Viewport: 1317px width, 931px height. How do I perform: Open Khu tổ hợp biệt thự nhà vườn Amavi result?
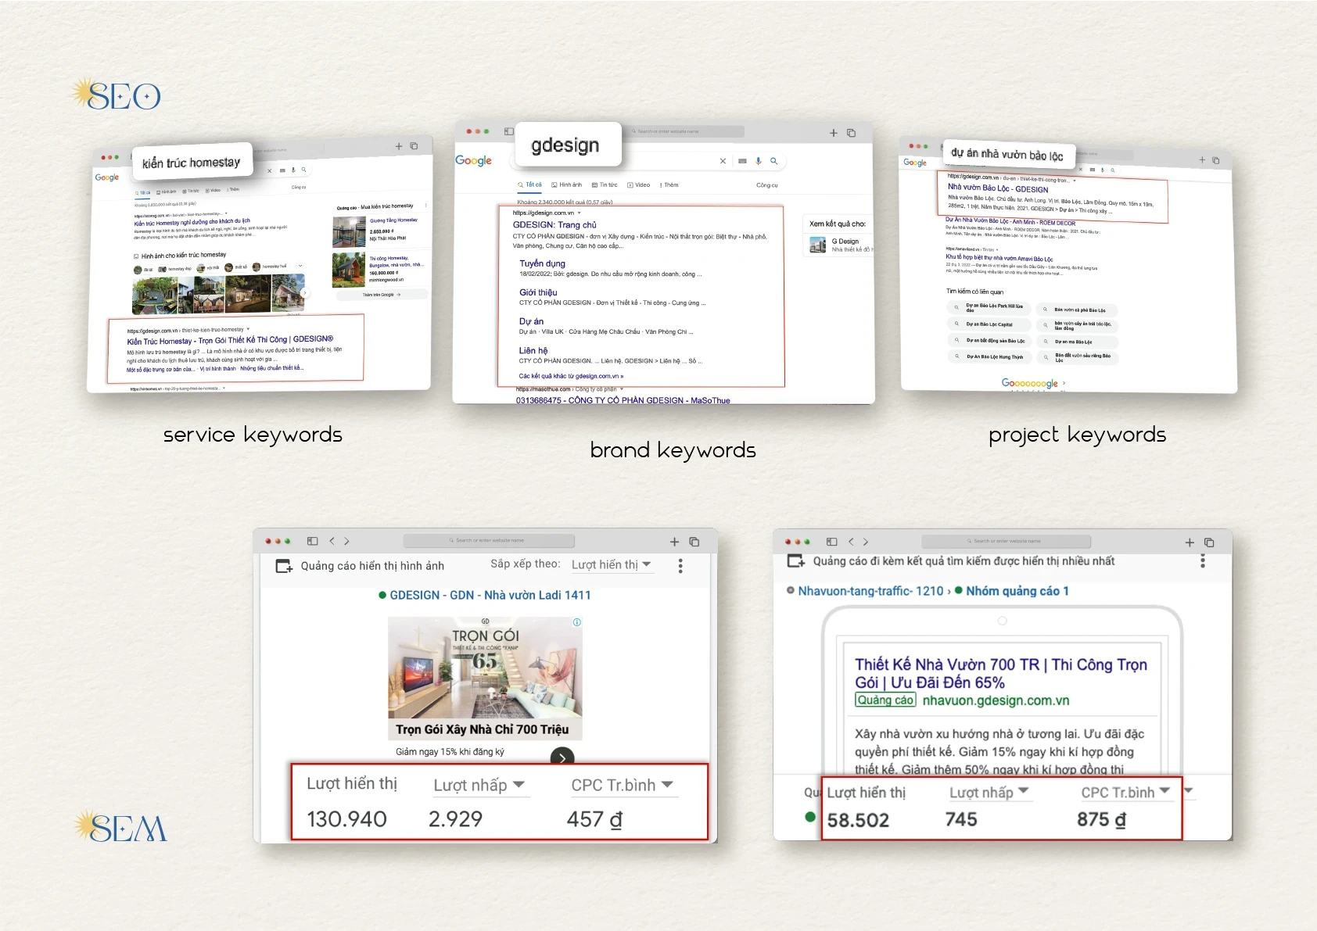999,258
